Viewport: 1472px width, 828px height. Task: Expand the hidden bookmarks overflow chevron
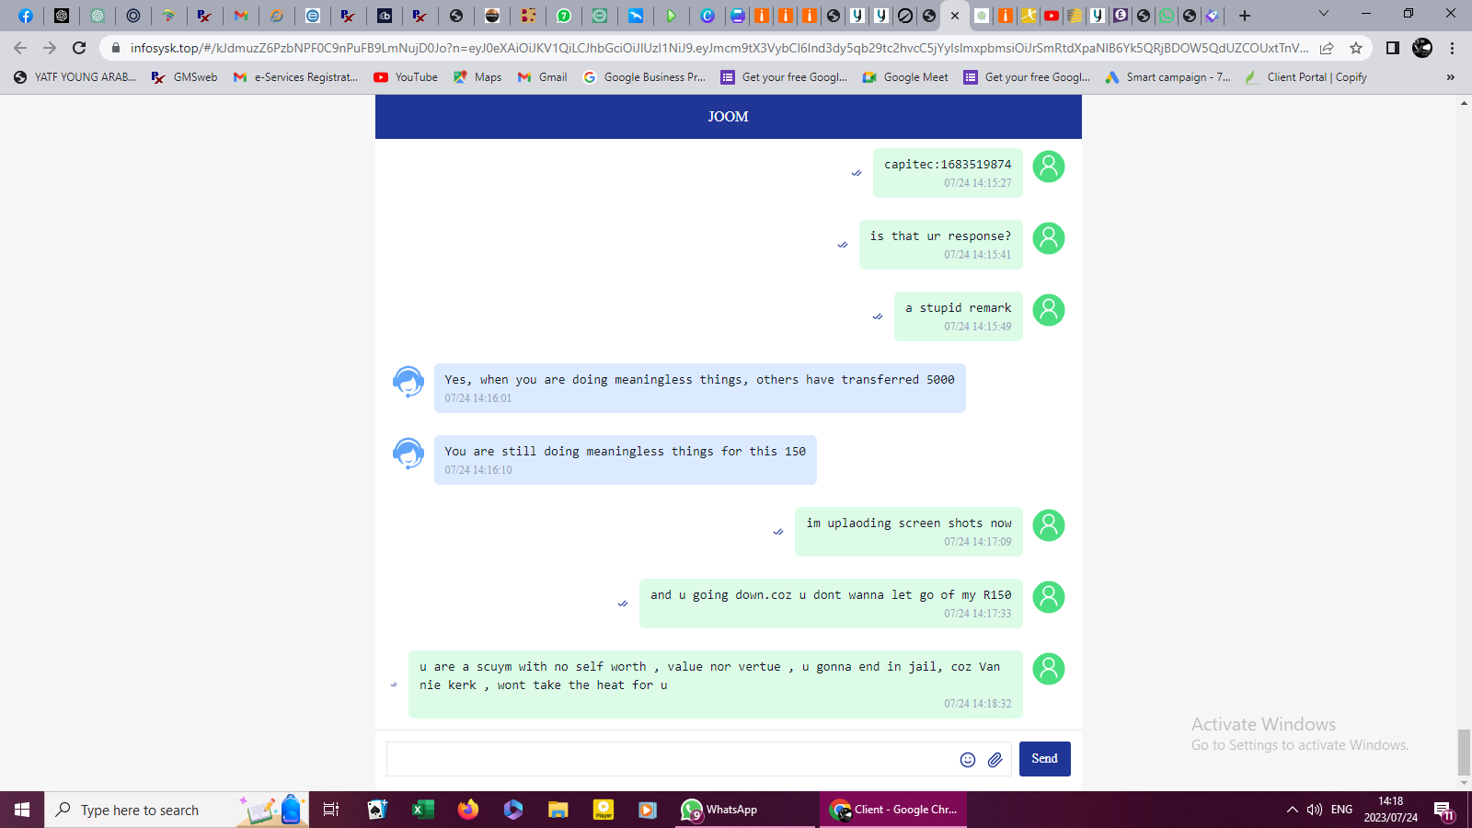[1450, 77]
